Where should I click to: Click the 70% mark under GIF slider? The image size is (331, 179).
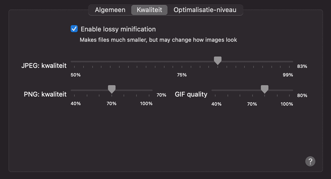tap(252, 104)
